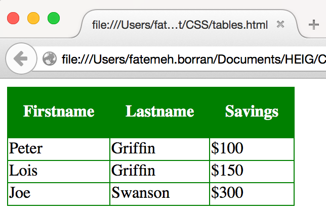Focus the address bar URL field
This screenshot has width=326, height=219.
click(x=193, y=59)
